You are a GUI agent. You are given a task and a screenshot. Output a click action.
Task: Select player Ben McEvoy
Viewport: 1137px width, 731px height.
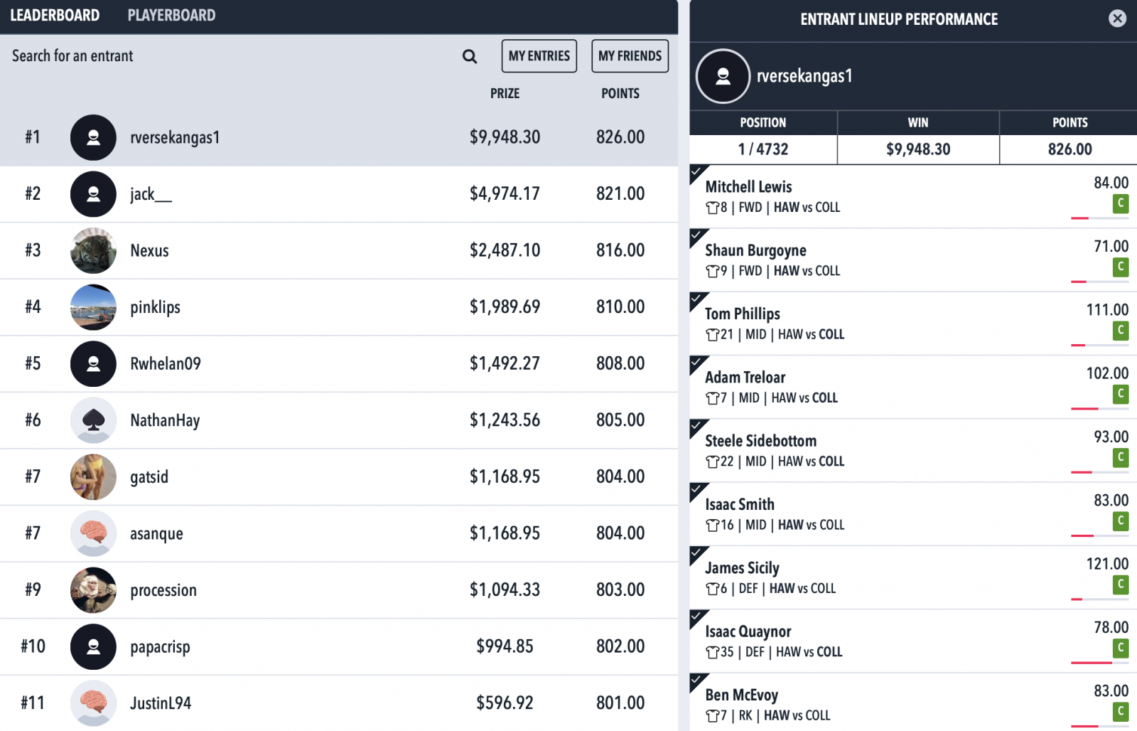[x=741, y=695]
